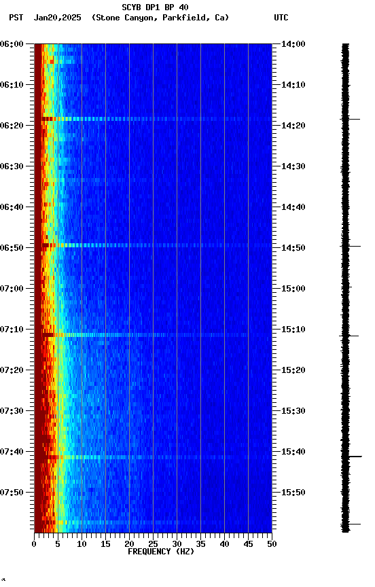This screenshot has width=375, height=587.
Task: Click the 'UTC' timezone label
Action: (281, 18)
